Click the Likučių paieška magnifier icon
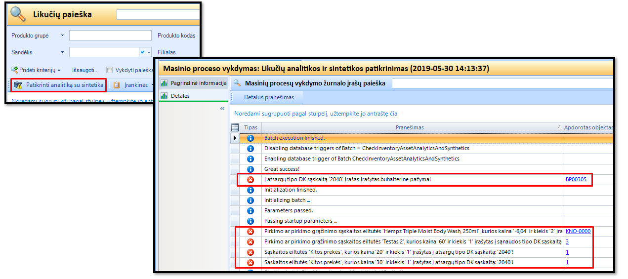628x279 pixels. click(18, 14)
